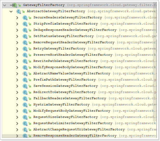The height and width of the screenshot is (141, 160).
Task: Select RedirectToGatewayFilterFactory class name
Action: pyautogui.click(x=65, y=92)
